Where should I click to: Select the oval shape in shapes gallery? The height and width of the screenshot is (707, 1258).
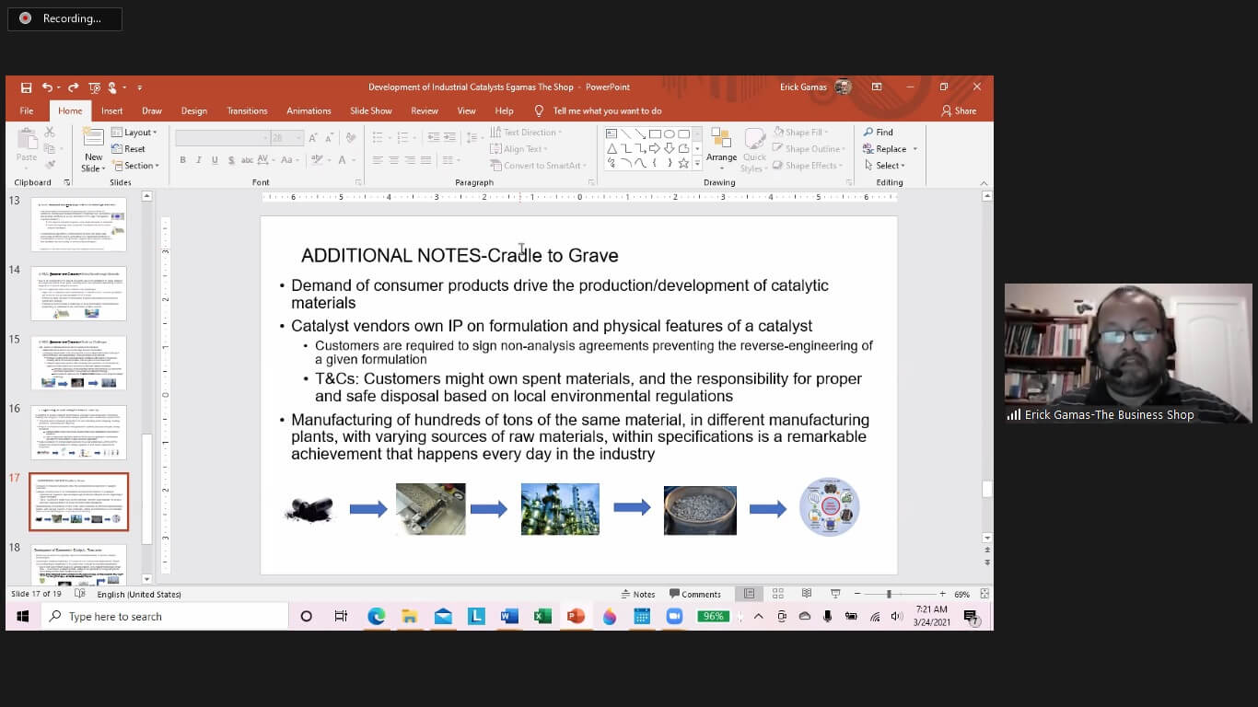pos(669,133)
